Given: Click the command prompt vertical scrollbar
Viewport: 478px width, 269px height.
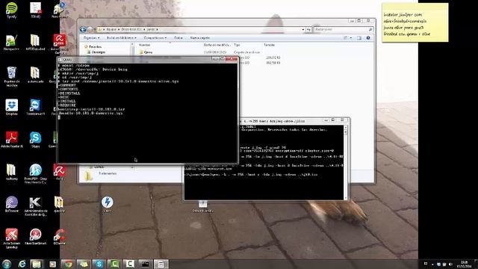Looking at the screenshot, I should [345, 163].
